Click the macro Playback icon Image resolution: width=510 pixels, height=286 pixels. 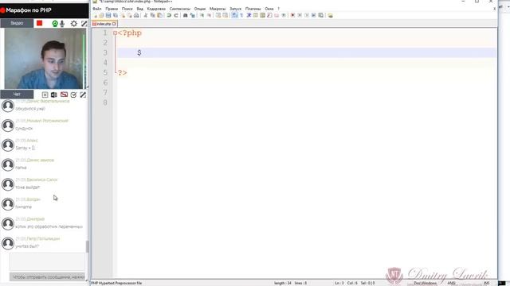point(307,15)
